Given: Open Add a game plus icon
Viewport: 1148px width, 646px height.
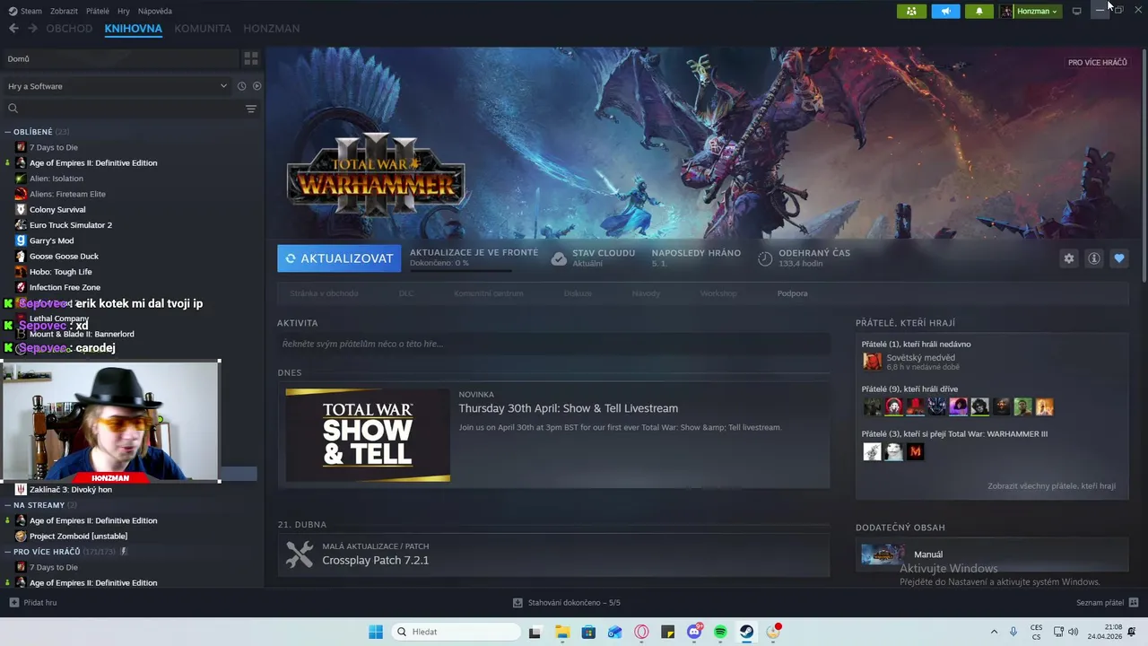Looking at the screenshot, I should [13, 603].
